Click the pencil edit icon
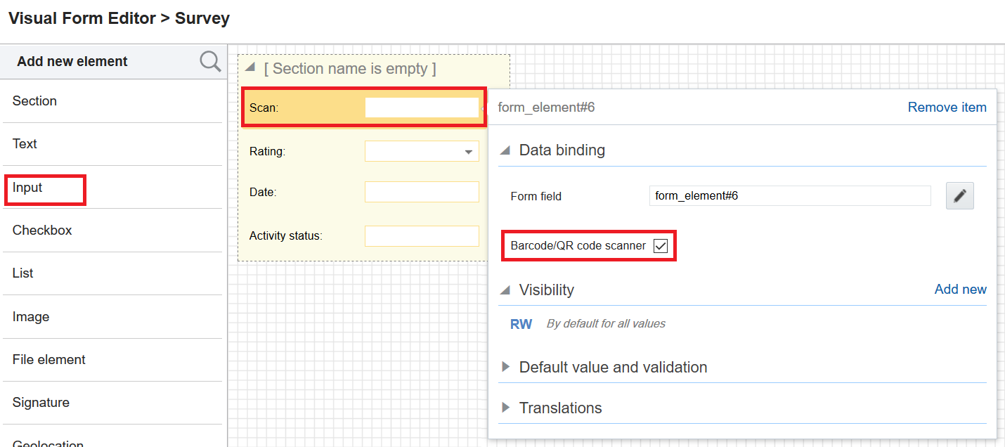The height and width of the screenshot is (447, 1005). 959,197
